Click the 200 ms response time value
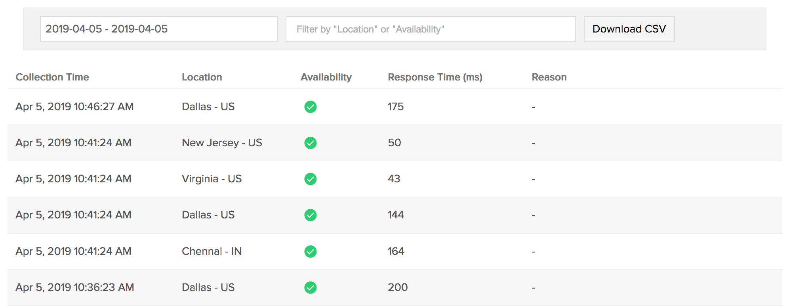 pyautogui.click(x=398, y=287)
